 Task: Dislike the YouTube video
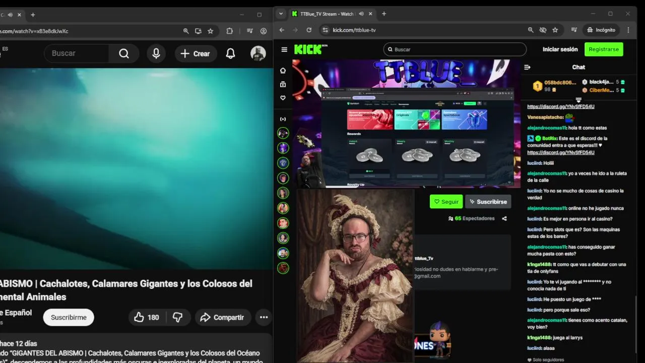(x=177, y=317)
